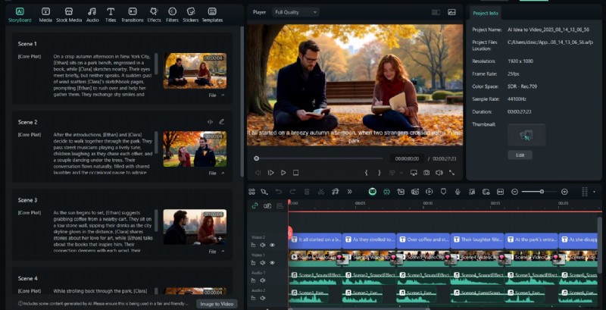Lock the Video 2 track
The height and width of the screenshot is (310, 606).
pyautogui.click(x=254, y=245)
